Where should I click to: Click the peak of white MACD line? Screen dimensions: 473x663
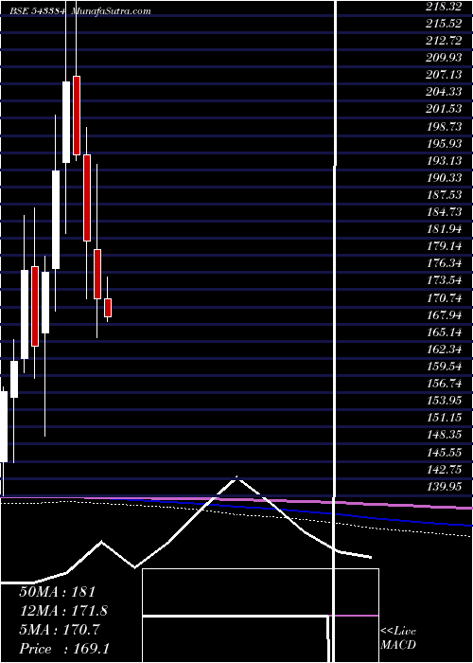(236, 477)
